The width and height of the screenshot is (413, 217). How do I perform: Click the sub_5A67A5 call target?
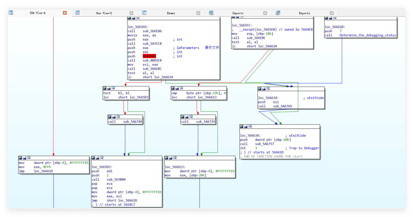283,106
